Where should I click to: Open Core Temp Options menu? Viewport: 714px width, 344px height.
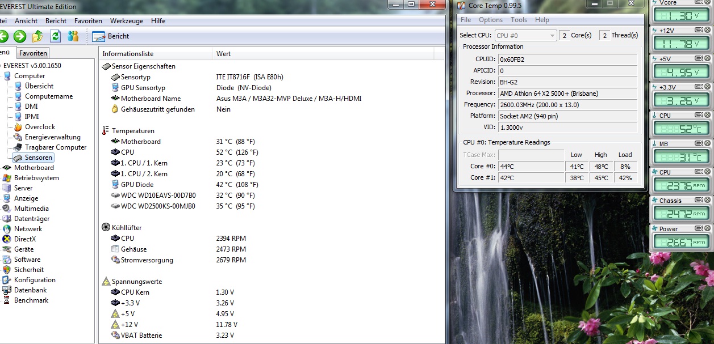pyautogui.click(x=491, y=20)
